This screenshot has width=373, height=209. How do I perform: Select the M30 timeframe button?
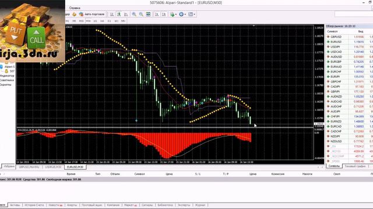pos(88,21)
